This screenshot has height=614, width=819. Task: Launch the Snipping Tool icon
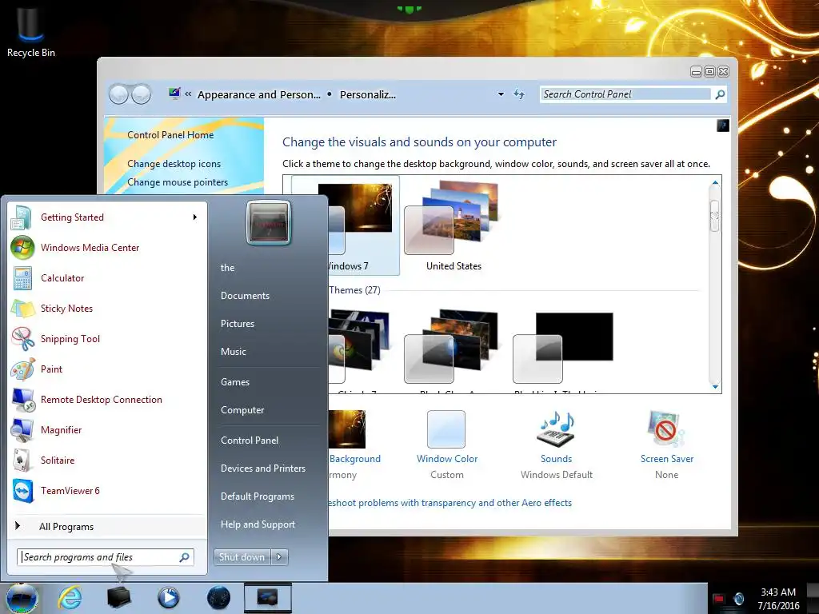pos(22,338)
